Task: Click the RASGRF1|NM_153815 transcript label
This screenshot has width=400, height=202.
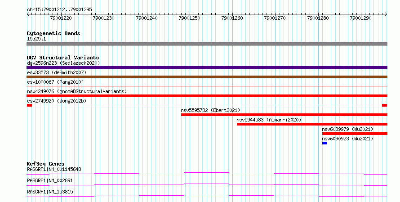Action: click(50, 192)
